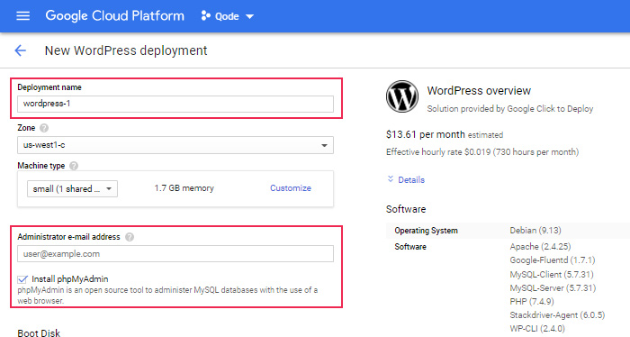Click the MySQL-Client (5.7.31) entry
Image resolution: width=630 pixels, height=337 pixels.
(552, 274)
